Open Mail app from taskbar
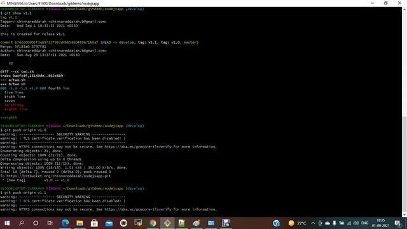The height and width of the screenshot is (229, 407). point(109,223)
